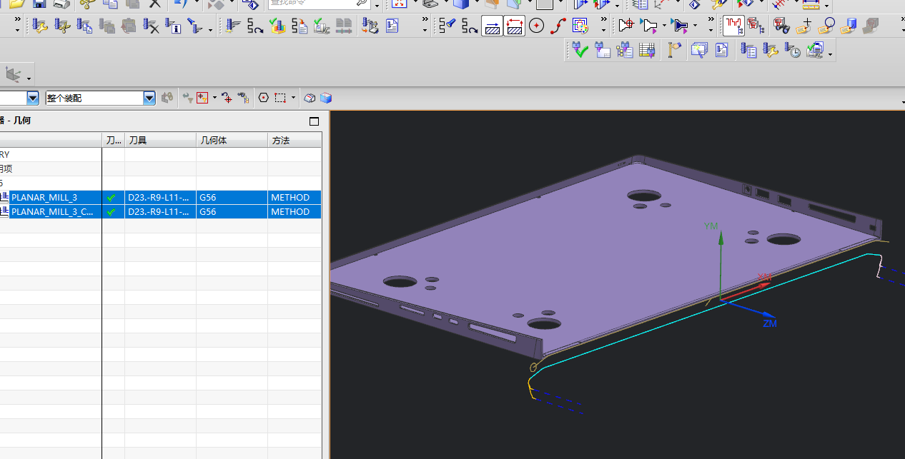The width and height of the screenshot is (905, 459).
Task: Open dropdown arrow beside red selection filter icon
Action: [214, 98]
